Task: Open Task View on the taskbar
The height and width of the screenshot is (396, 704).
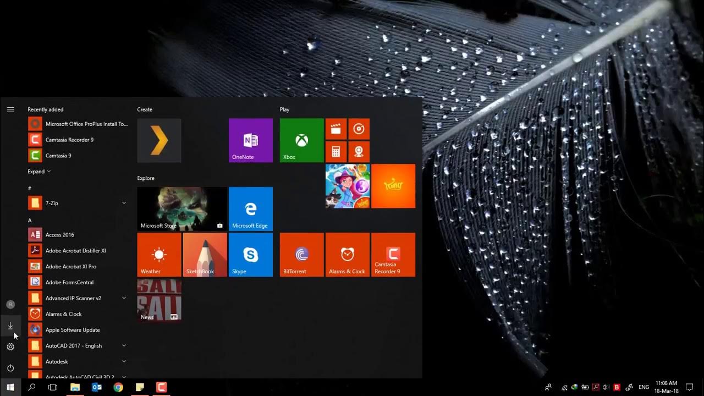Action: 53,387
